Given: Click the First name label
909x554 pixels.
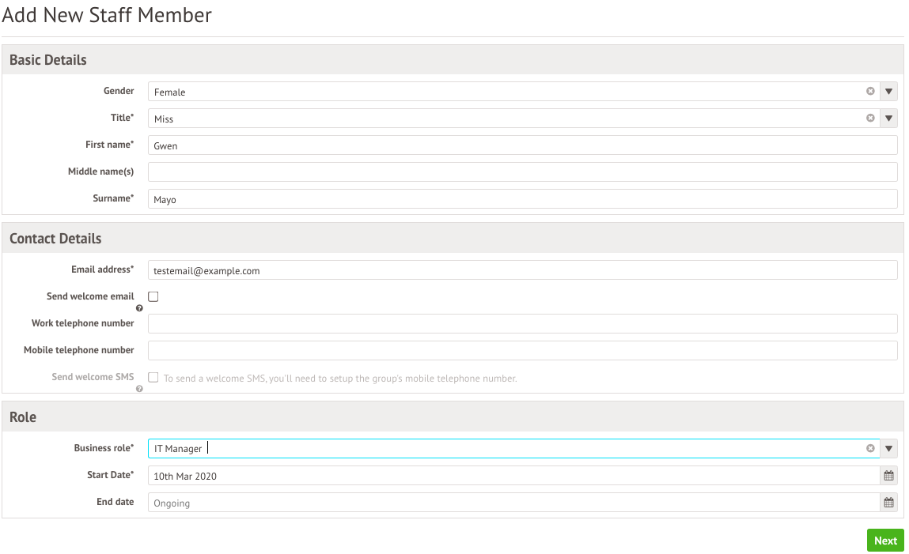Looking at the screenshot, I should pyautogui.click(x=109, y=145).
